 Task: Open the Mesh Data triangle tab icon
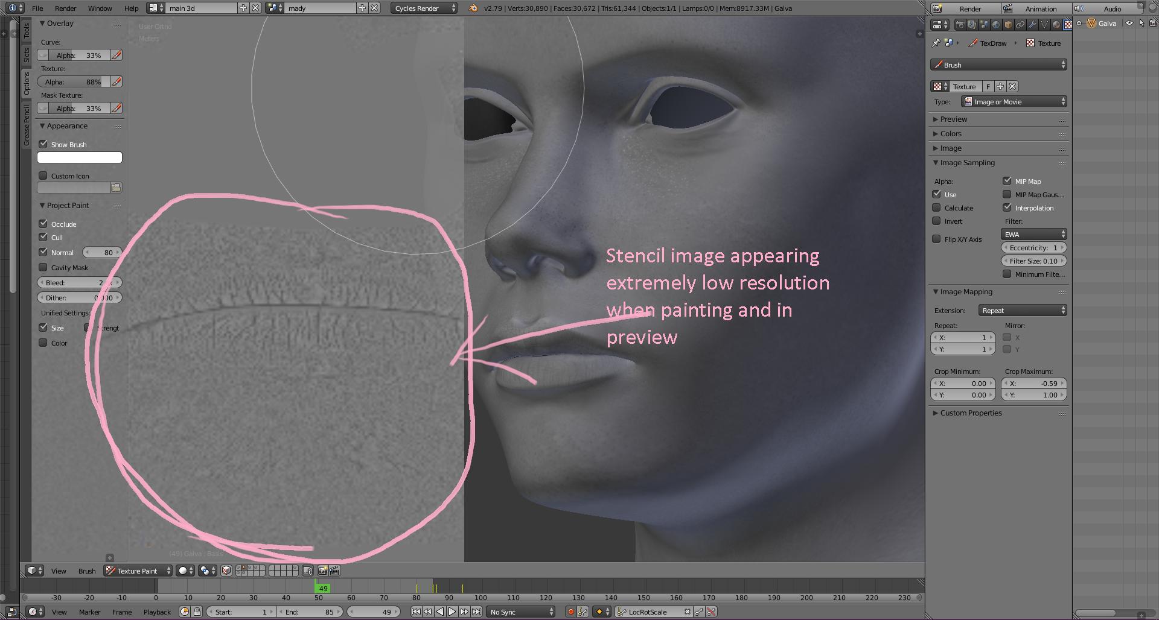[1044, 24]
